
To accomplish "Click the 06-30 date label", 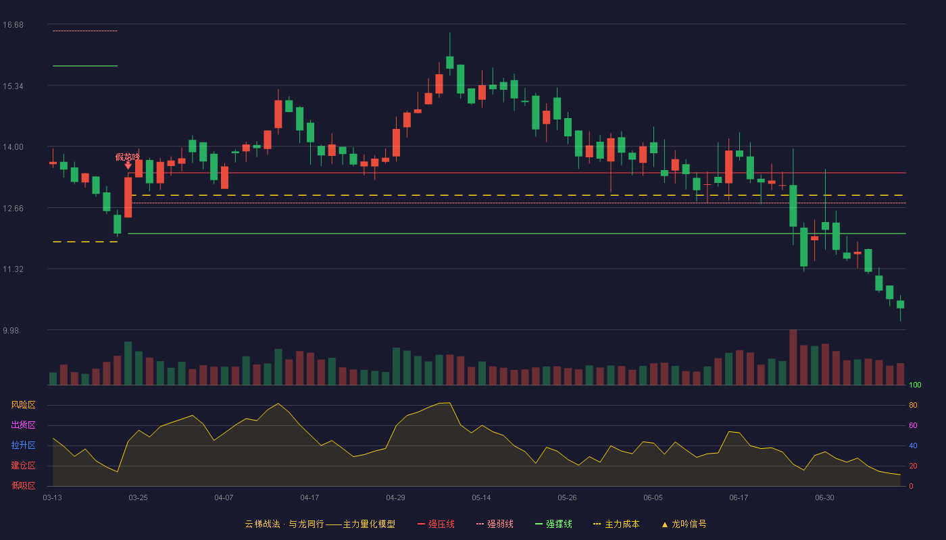I will (825, 497).
